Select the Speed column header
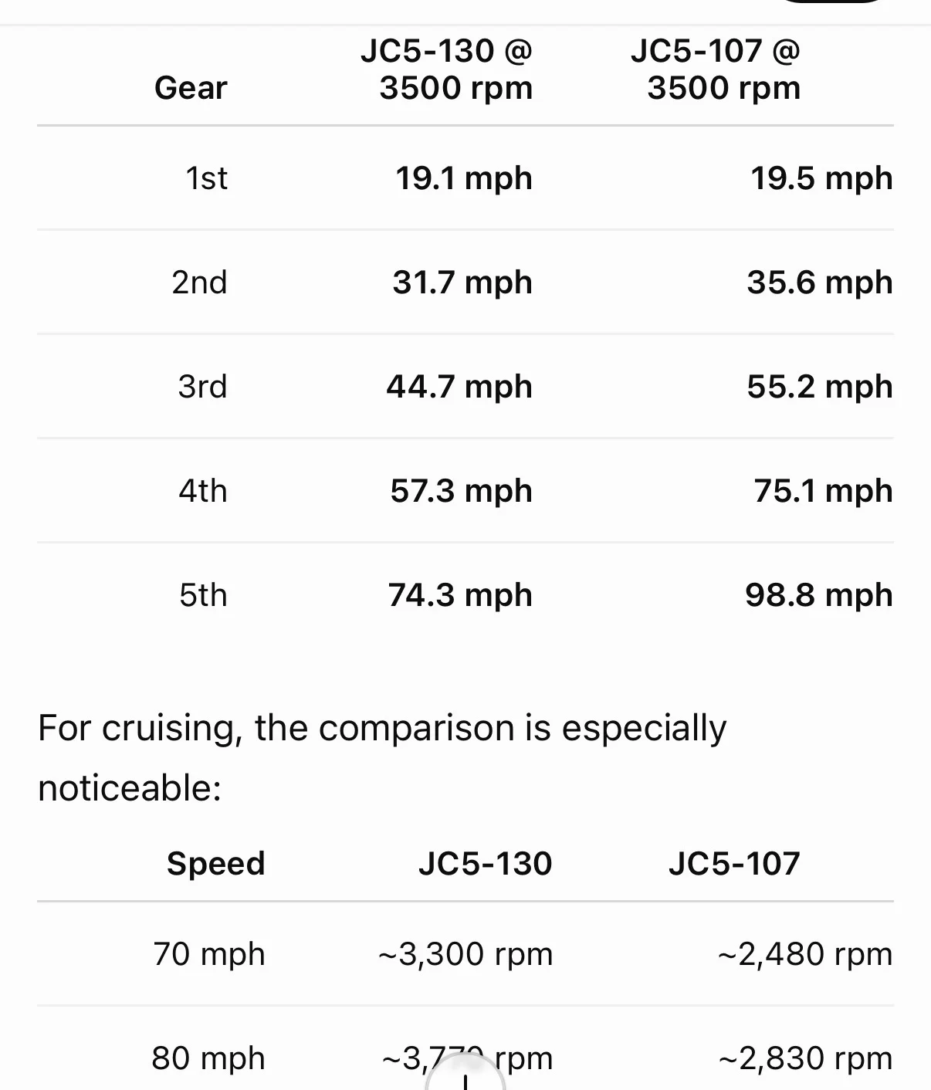 [x=216, y=863]
